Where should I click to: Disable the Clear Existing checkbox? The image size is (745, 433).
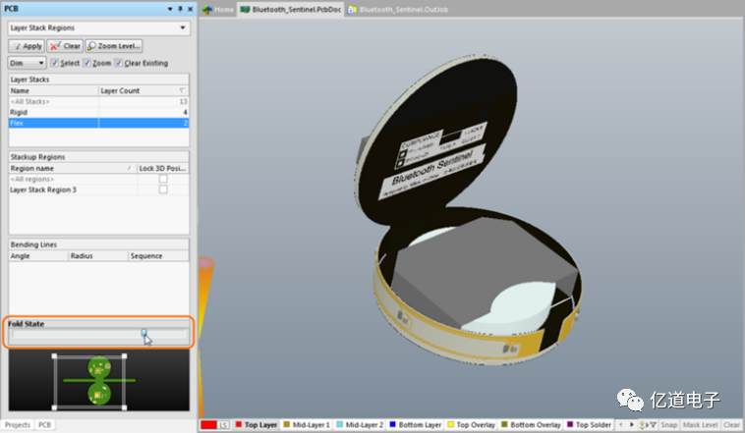coord(118,63)
